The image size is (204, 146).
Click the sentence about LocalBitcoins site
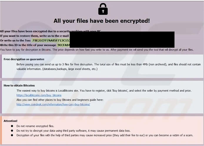(104, 90)
